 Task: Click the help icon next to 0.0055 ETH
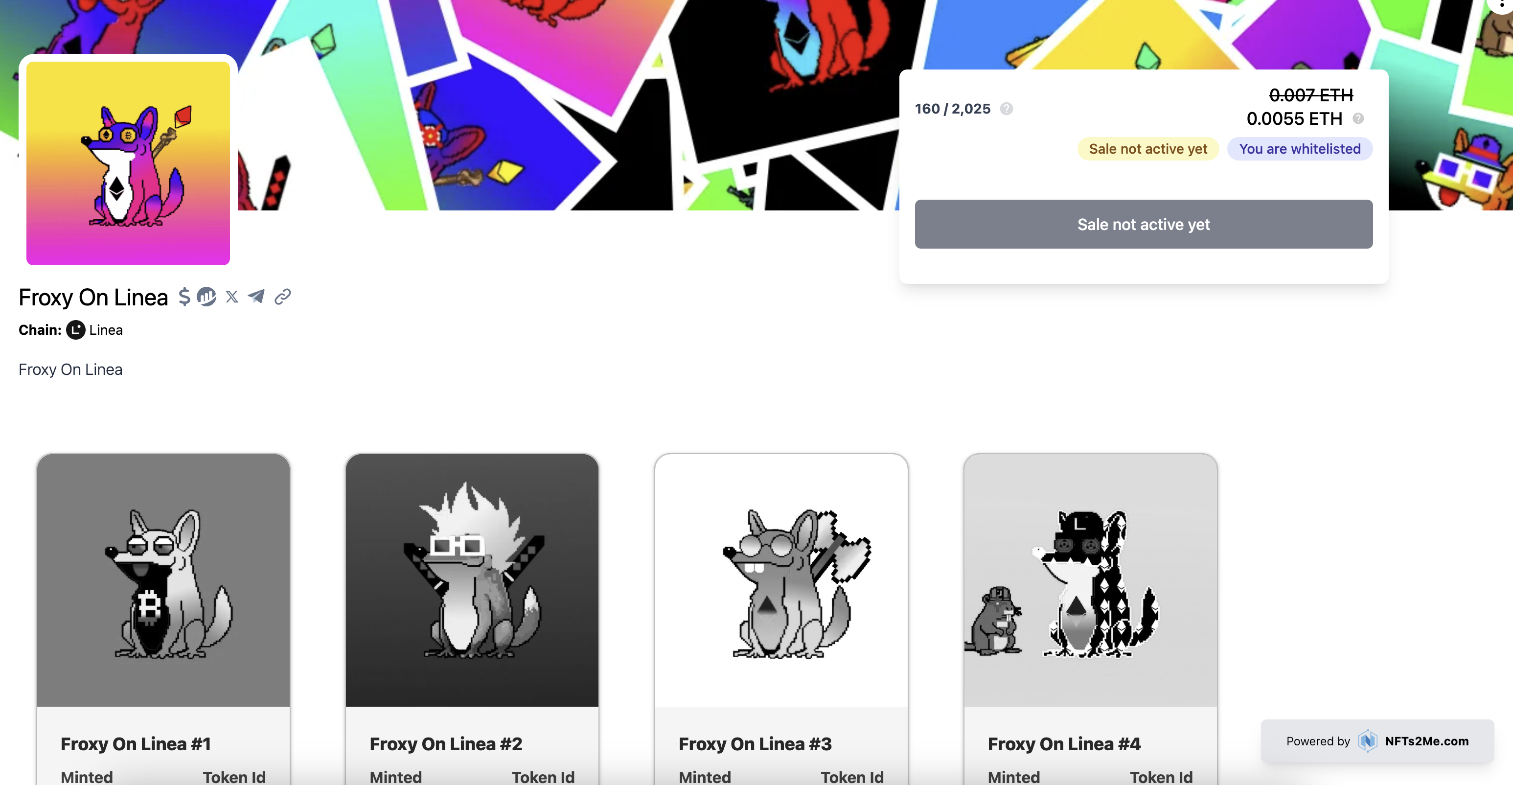pos(1358,119)
